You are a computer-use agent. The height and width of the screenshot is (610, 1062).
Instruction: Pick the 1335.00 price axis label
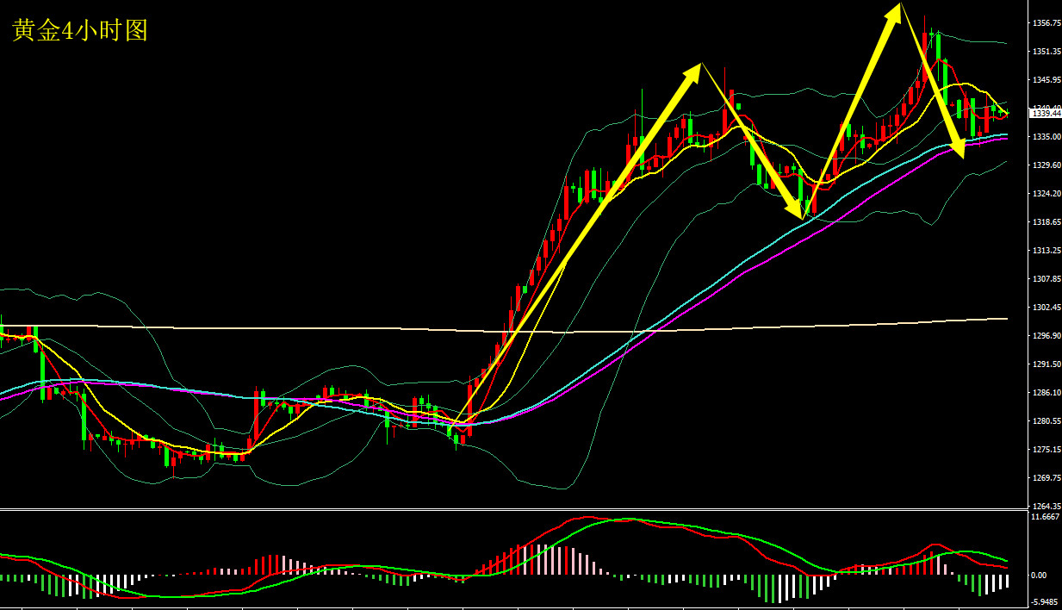(x=1046, y=137)
